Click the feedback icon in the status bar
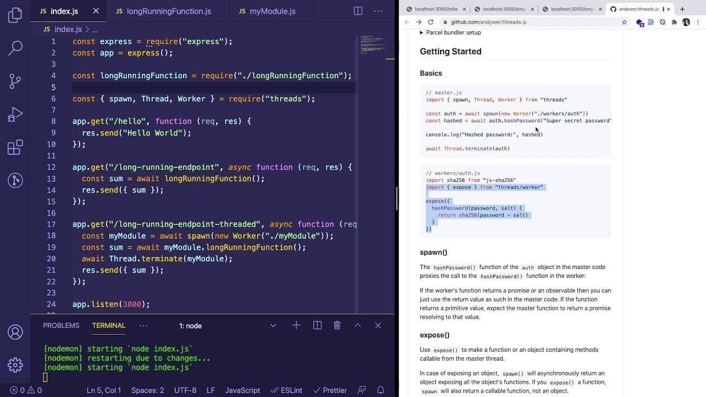 tap(362, 390)
